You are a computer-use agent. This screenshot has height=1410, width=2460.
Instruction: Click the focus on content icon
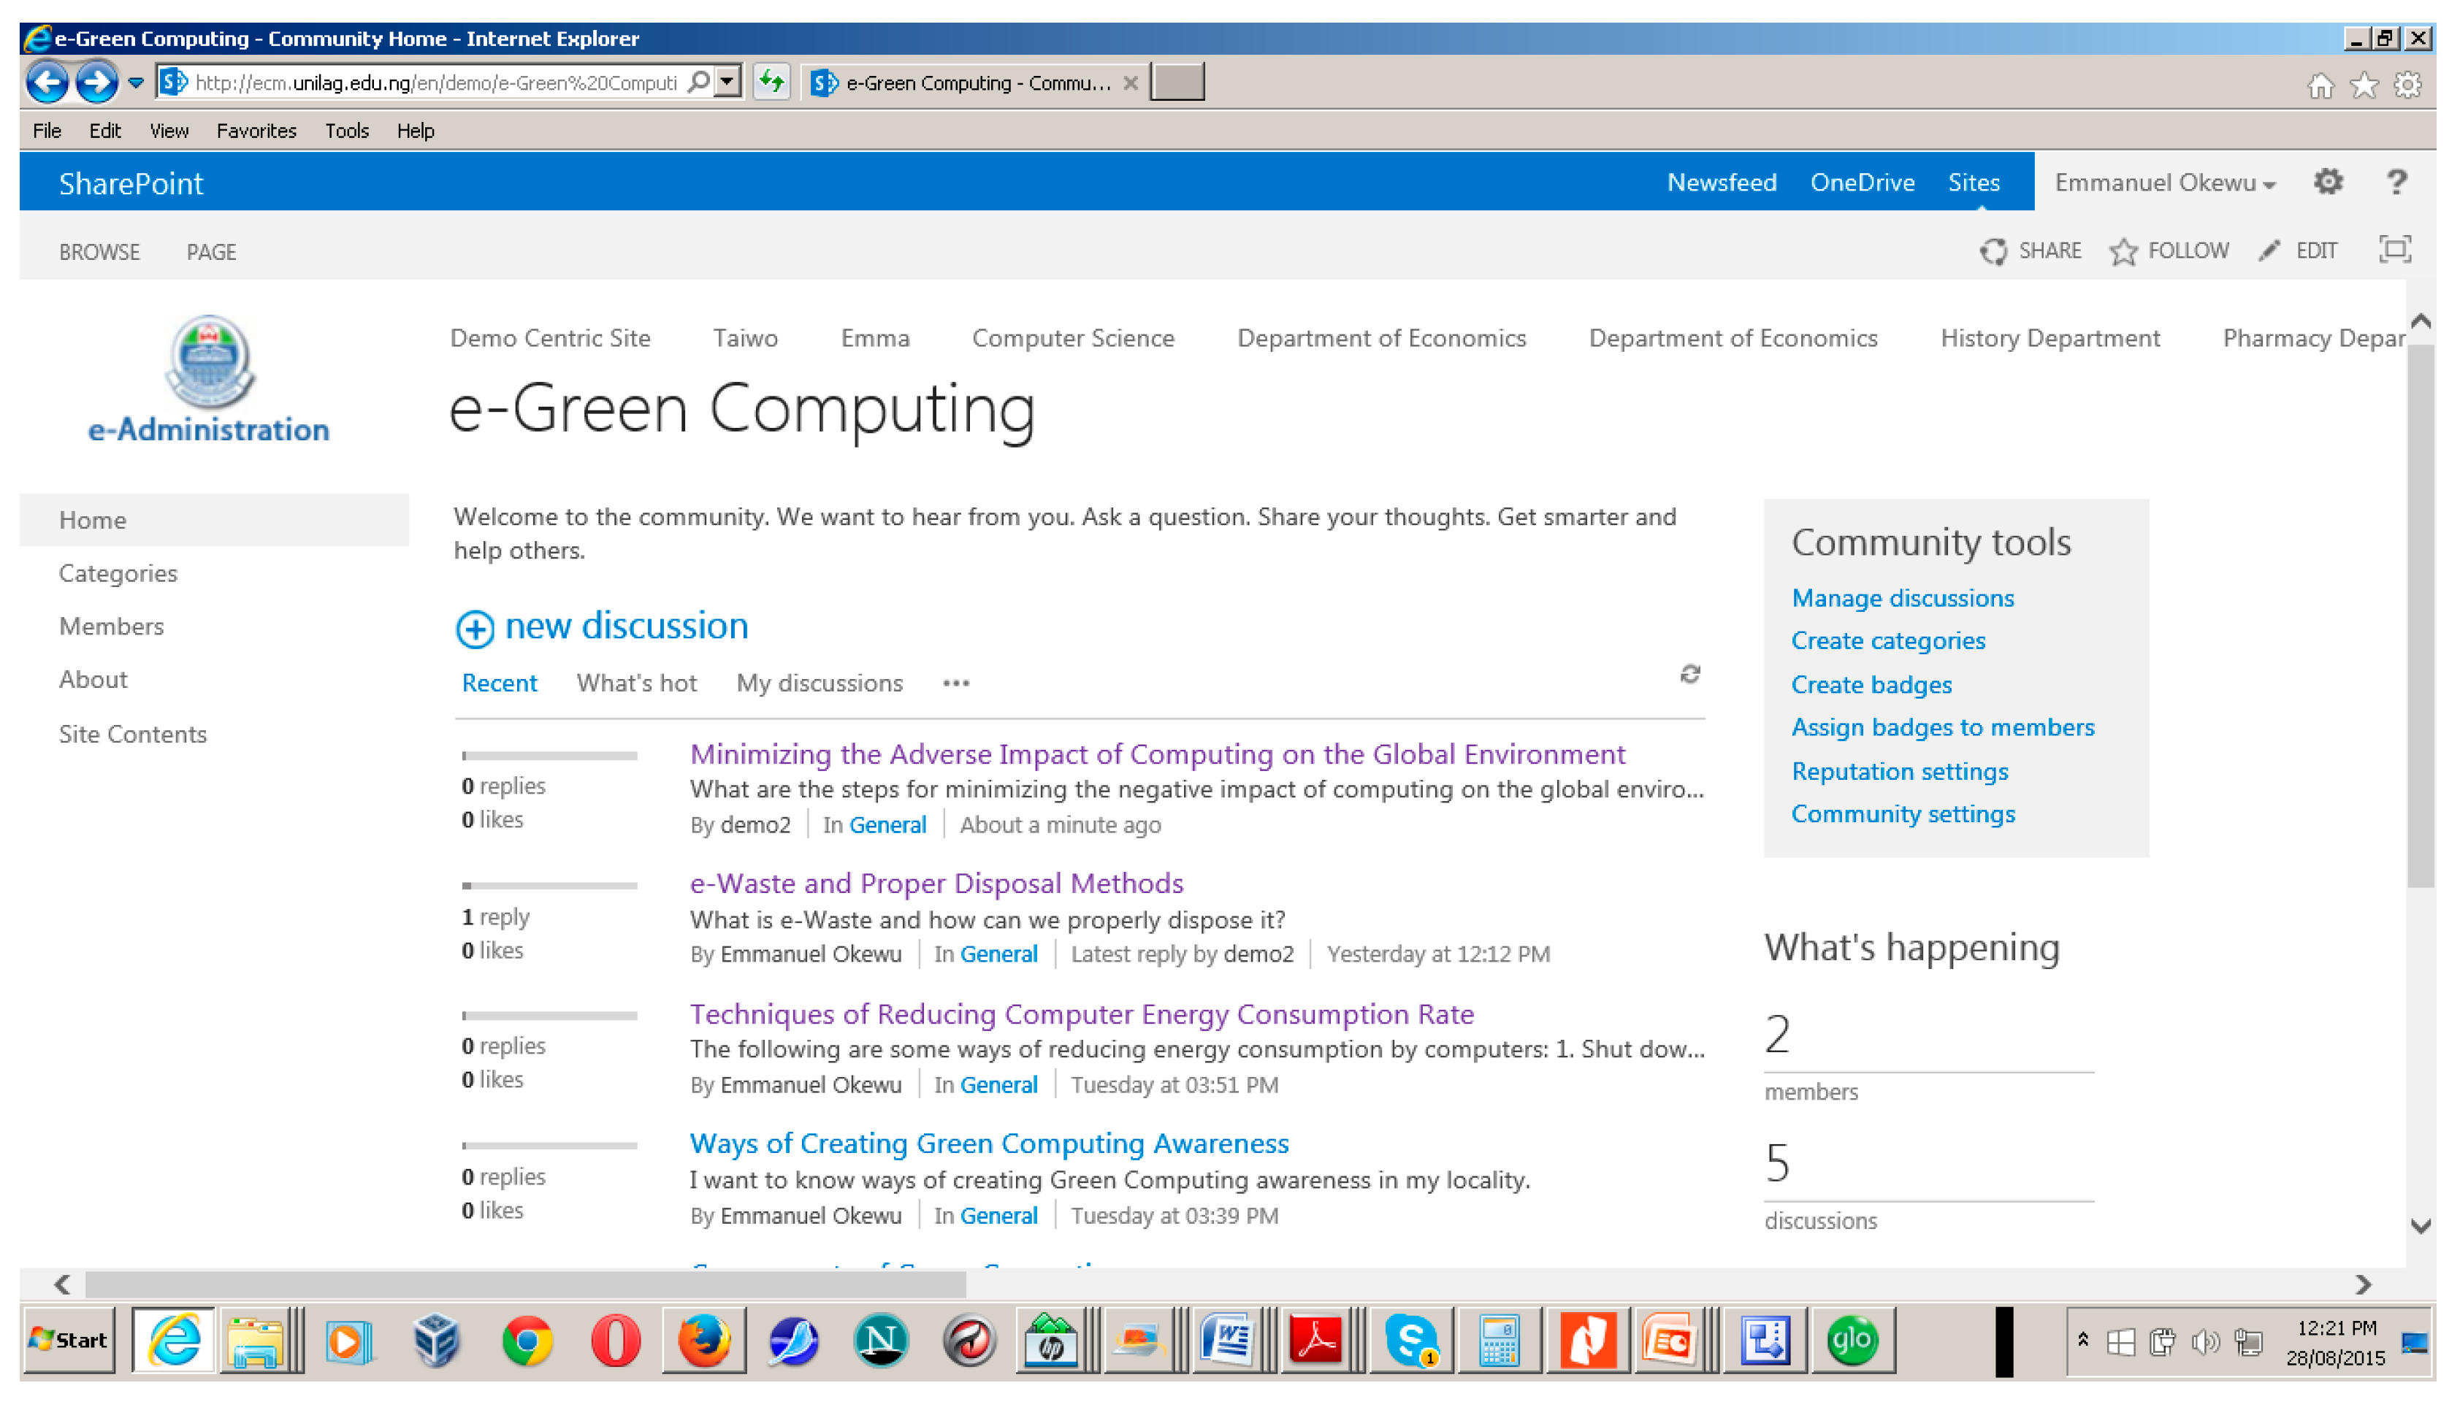click(x=2394, y=250)
